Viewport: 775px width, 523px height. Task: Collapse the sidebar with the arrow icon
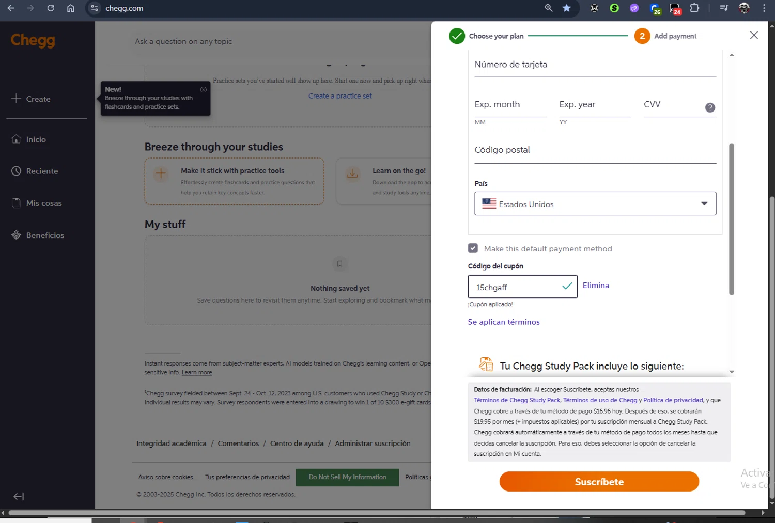click(19, 496)
